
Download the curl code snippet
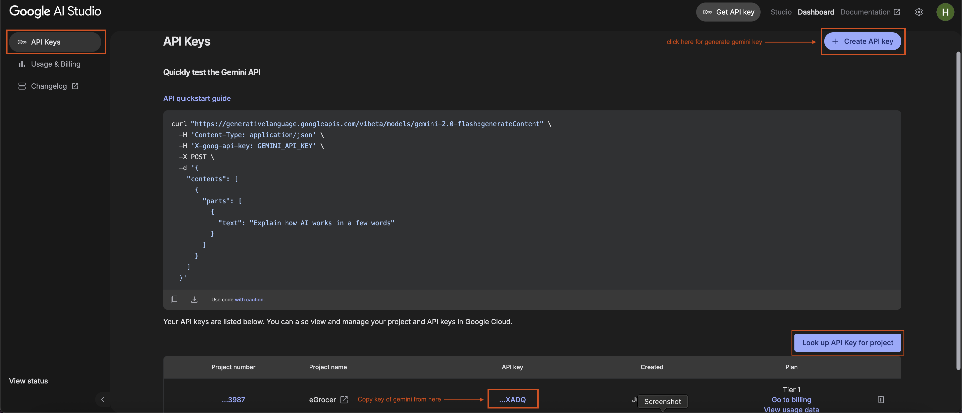194,300
